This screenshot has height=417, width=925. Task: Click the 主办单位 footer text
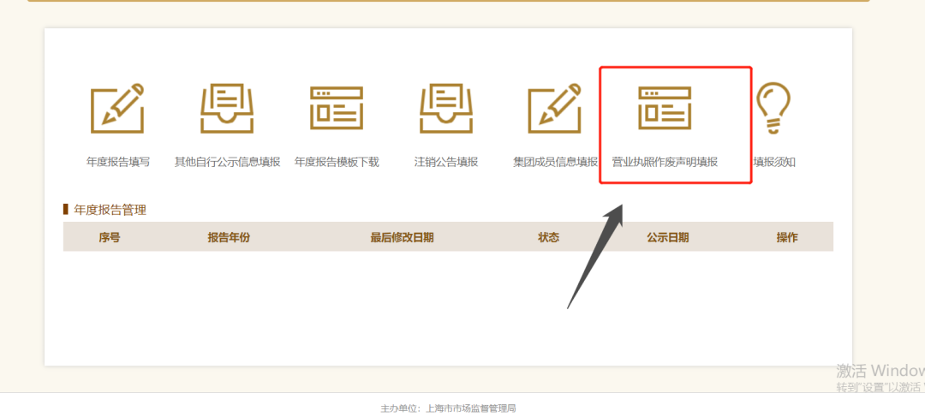tap(448, 408)
